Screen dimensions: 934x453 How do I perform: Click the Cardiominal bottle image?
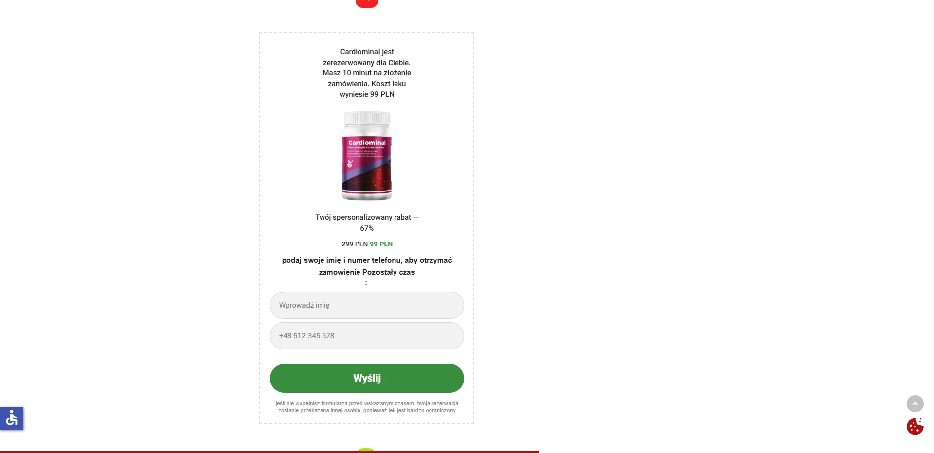pos(367,156)
